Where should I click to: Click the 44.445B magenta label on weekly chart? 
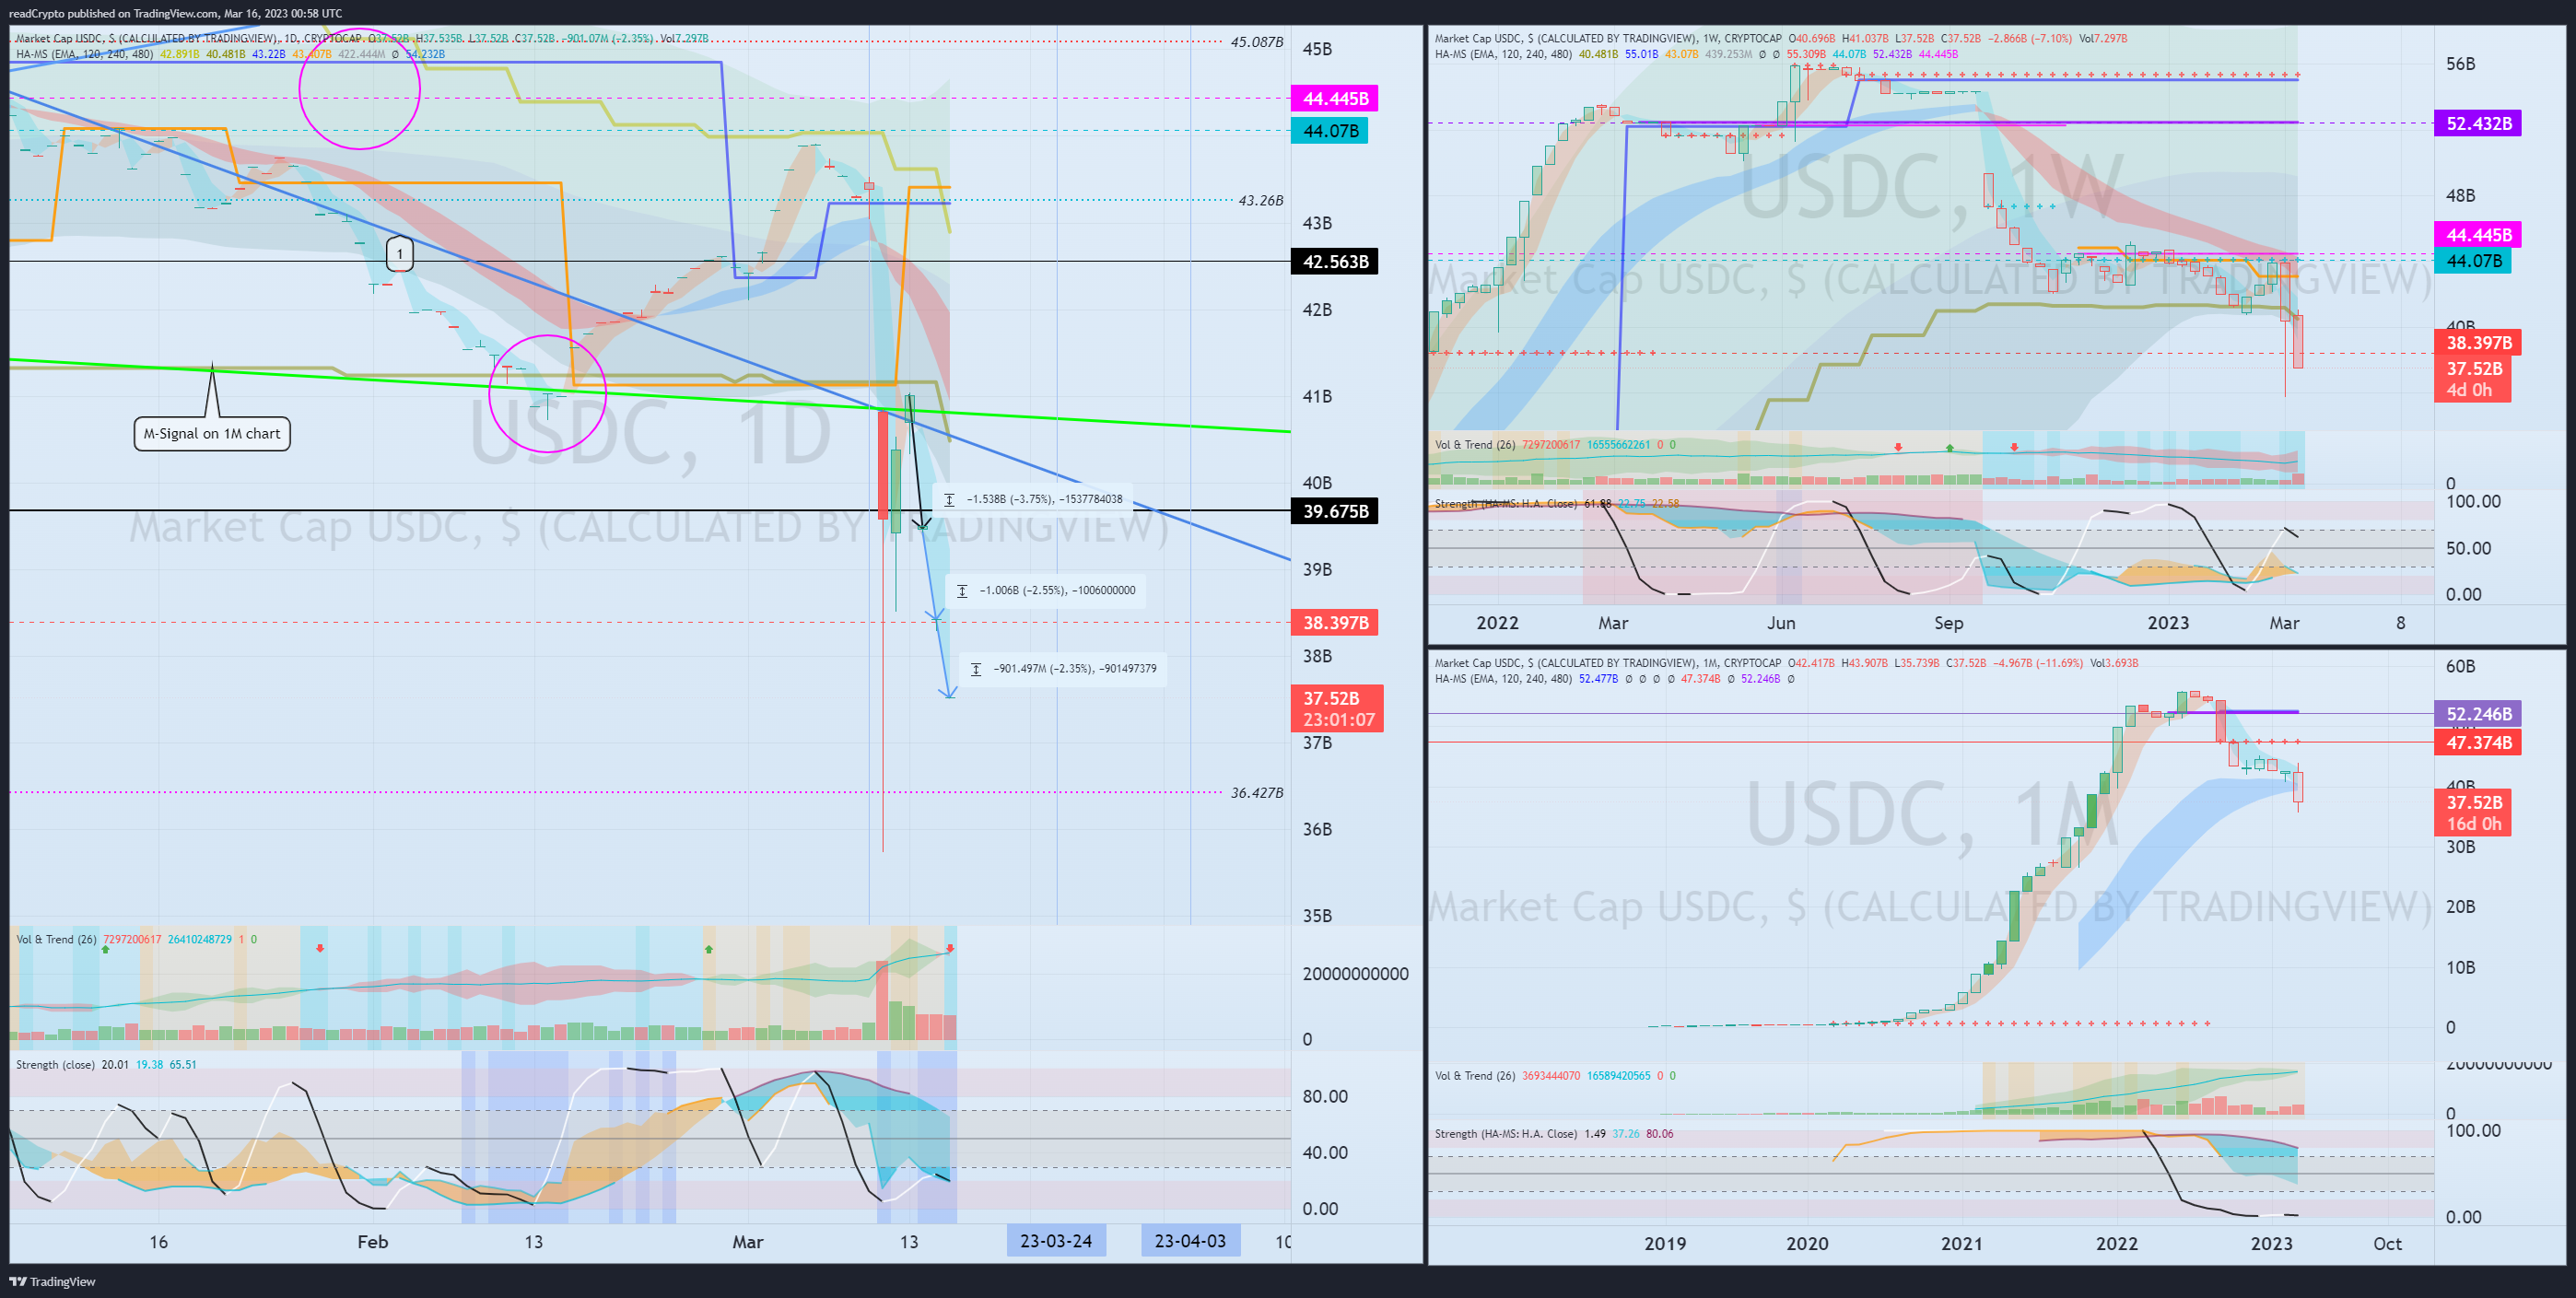tap(2478, 235)
